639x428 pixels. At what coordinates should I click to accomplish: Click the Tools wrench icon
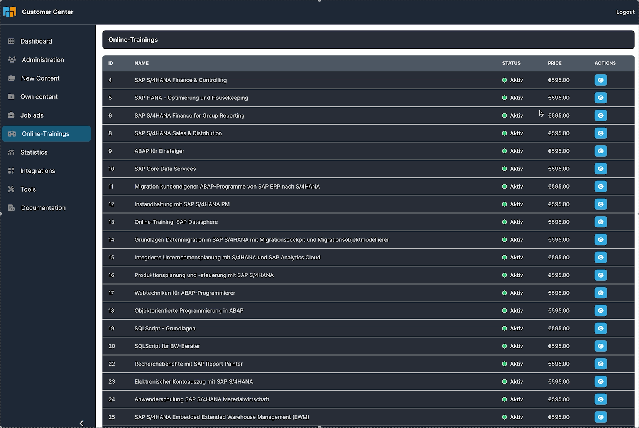coord(11,189)
